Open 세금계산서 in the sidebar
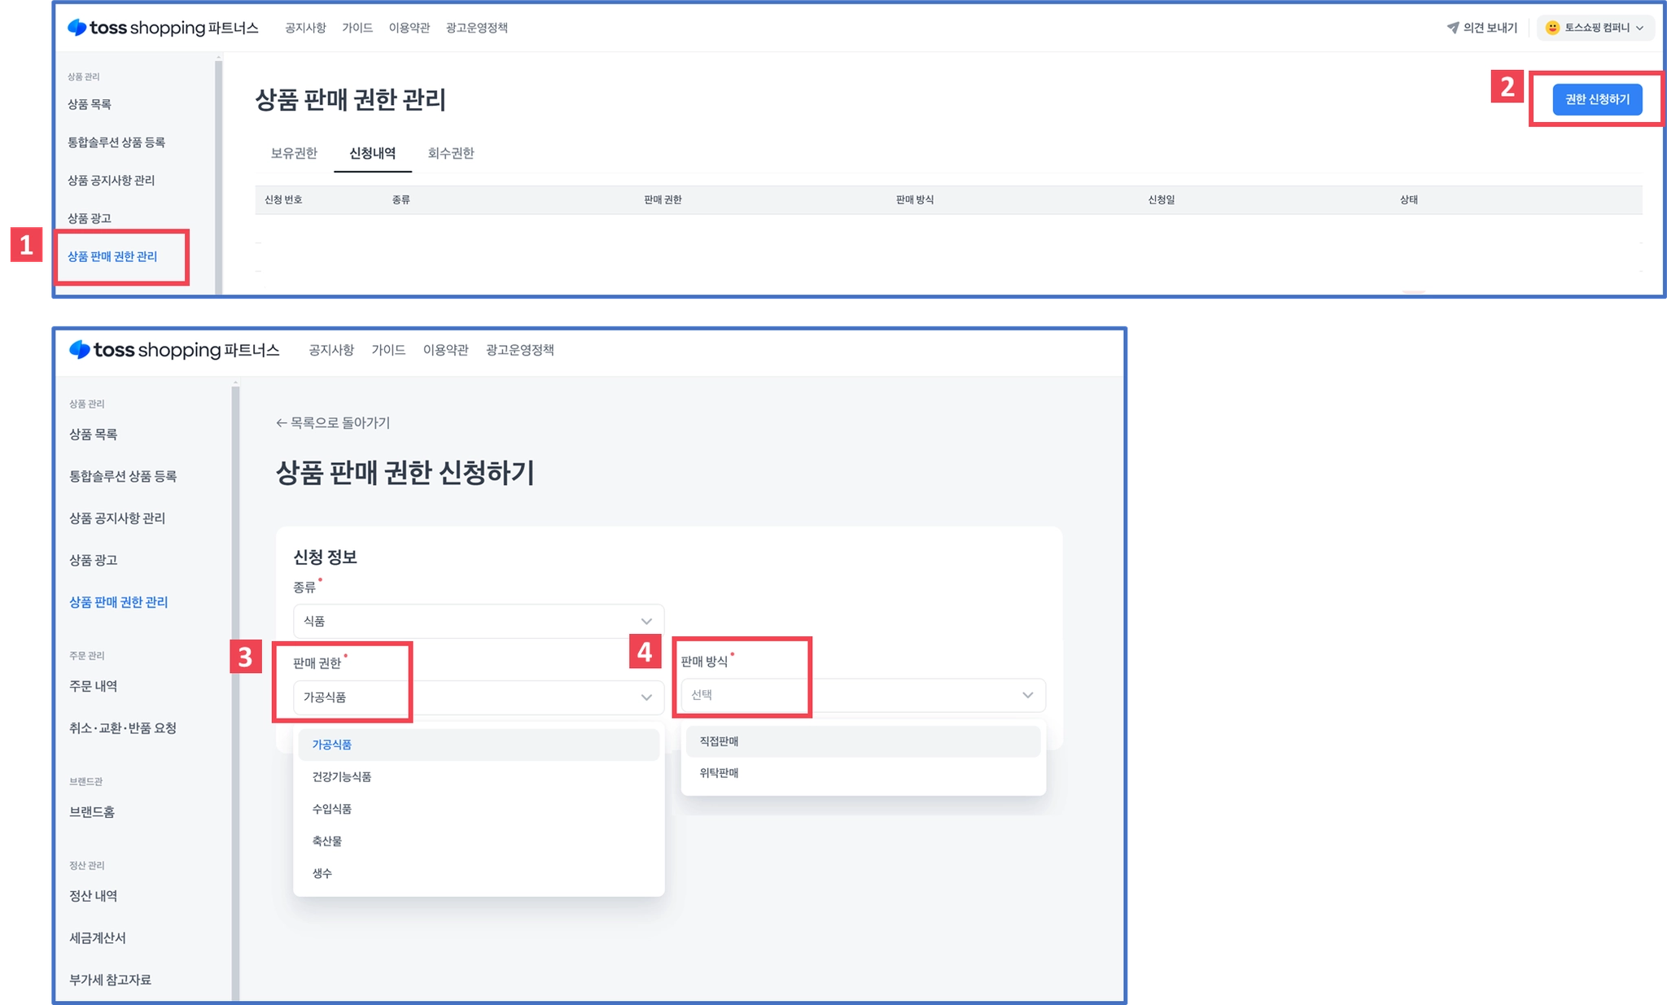The image size is (1667, 1005). (x=98, y=937)
